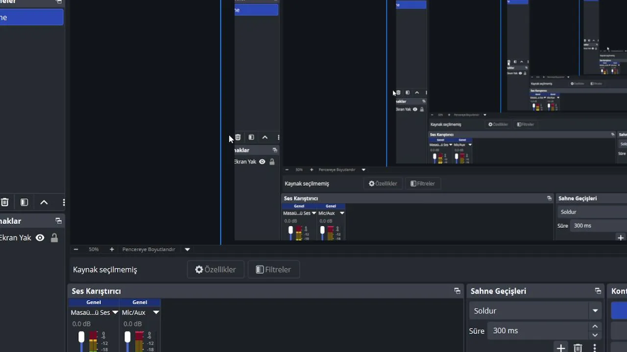This screenshot has width=627, height=352.
Task: Click main Sahne Geçişleri title
Action: pyautogui.click(x=498, y=291)
